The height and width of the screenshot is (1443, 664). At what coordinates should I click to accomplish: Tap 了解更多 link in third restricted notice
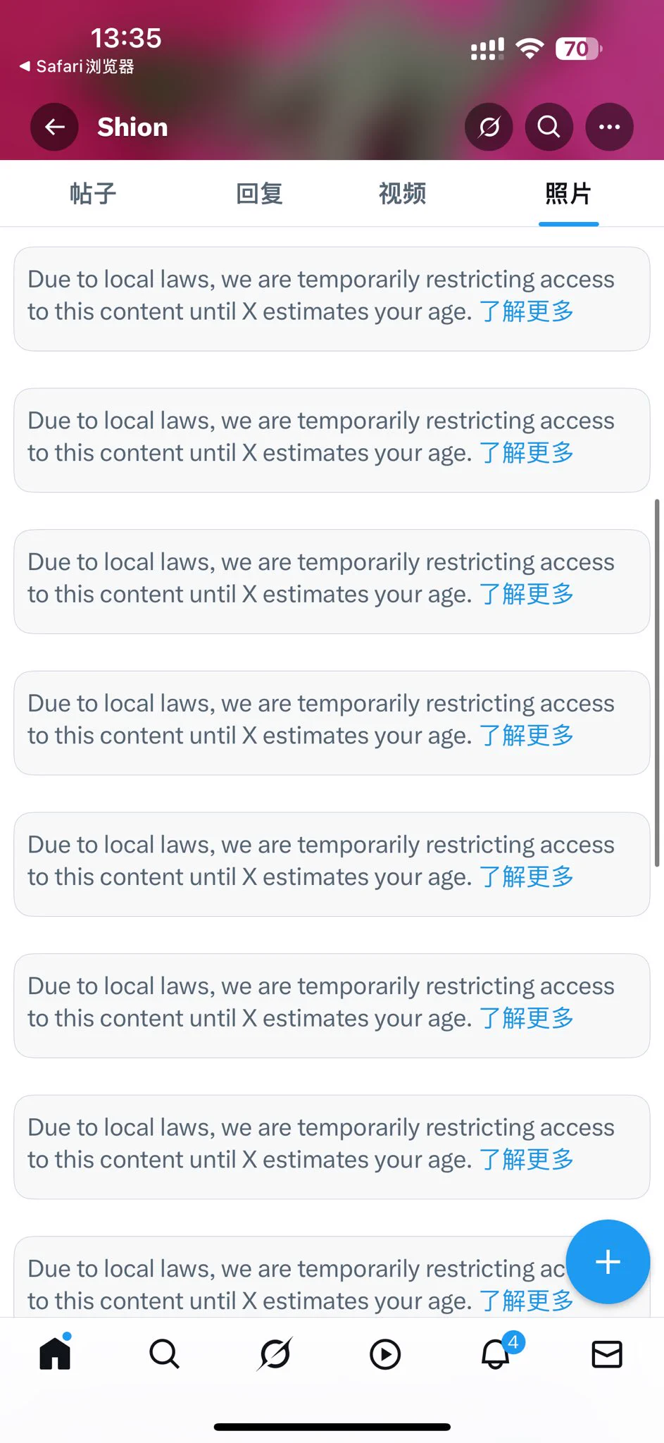[x=527, y=593]
